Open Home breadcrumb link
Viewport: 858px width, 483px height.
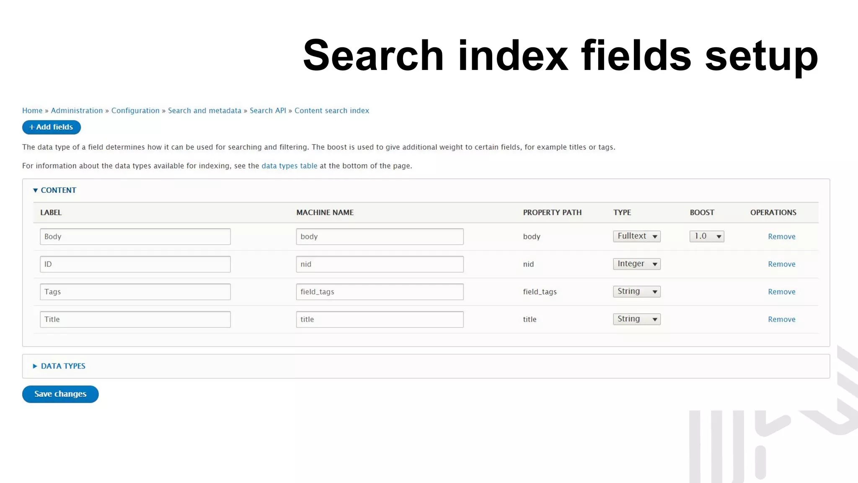pyautogui.click(x=32, y=111)
